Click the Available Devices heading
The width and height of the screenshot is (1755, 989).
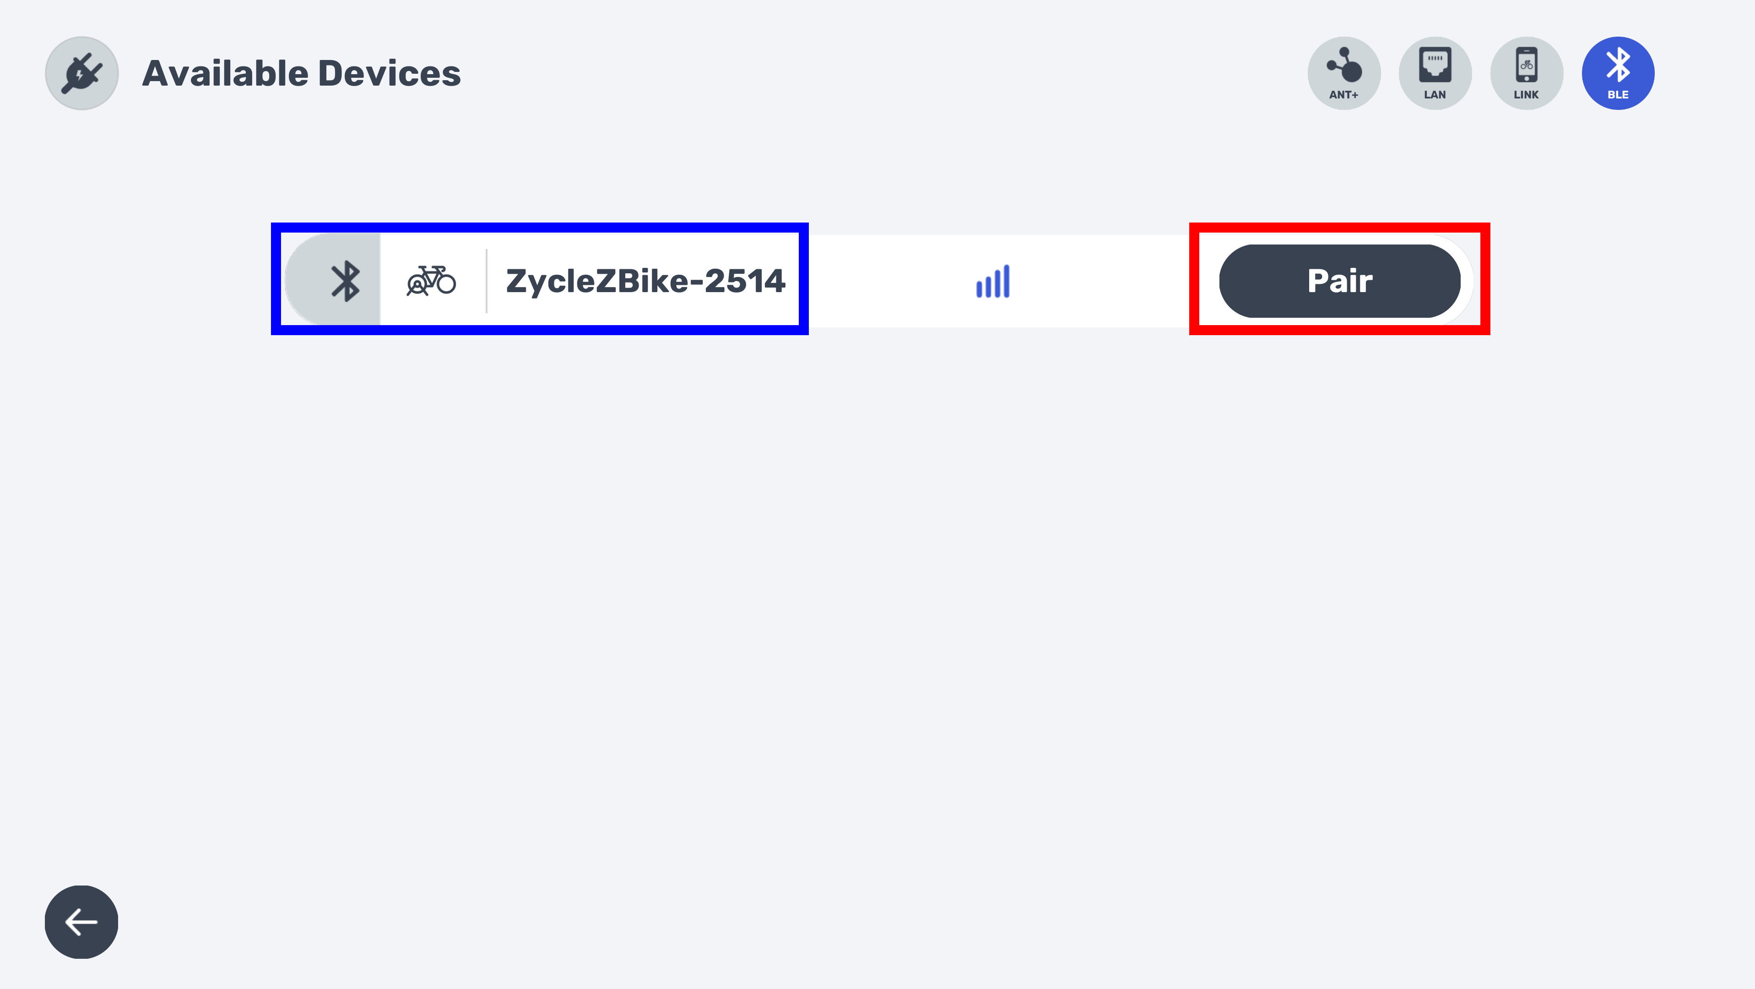(x=301, y=74)
